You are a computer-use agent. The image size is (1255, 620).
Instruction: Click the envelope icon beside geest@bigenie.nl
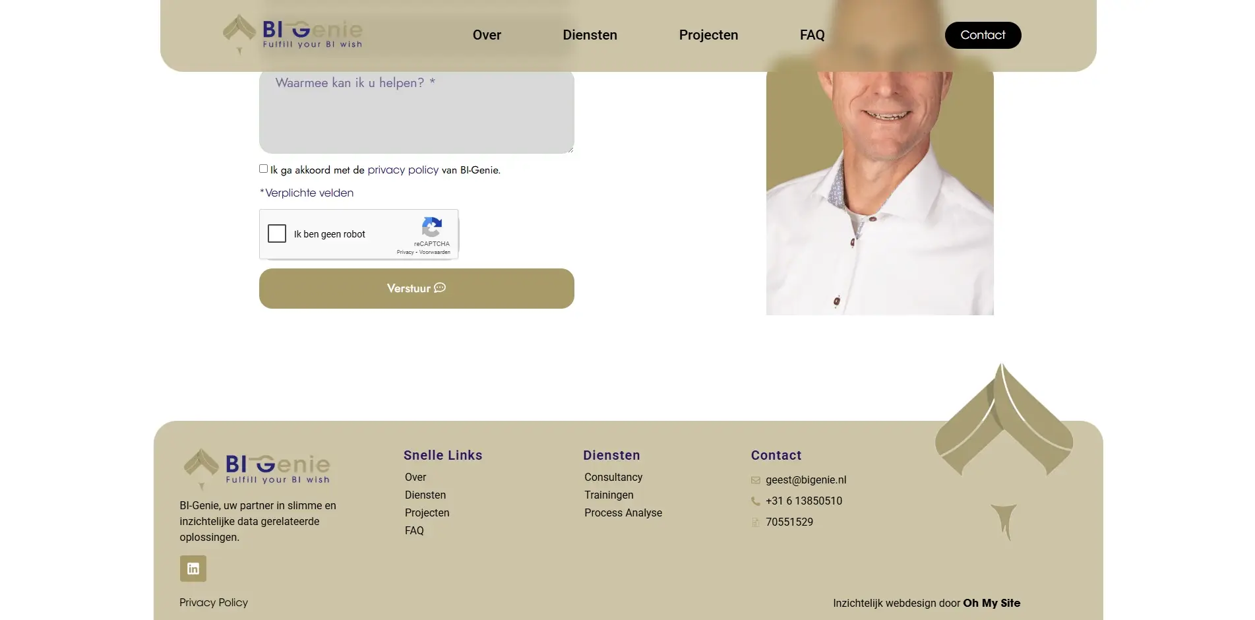[x=756, y=480]
